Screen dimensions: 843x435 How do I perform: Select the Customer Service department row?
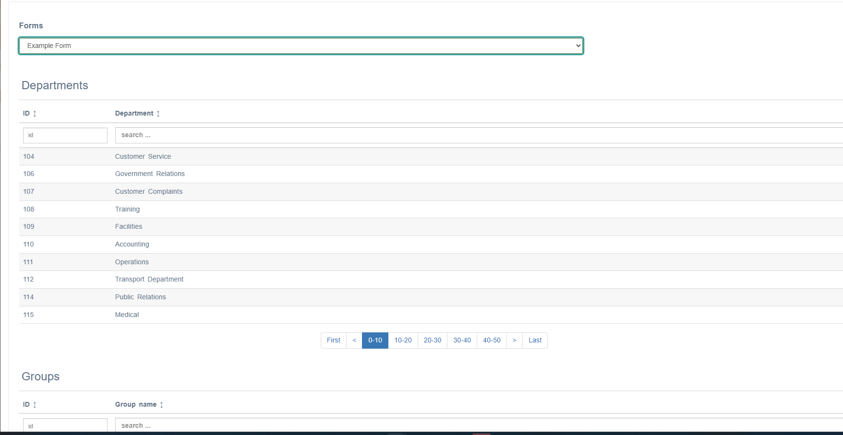click(431, 157)
